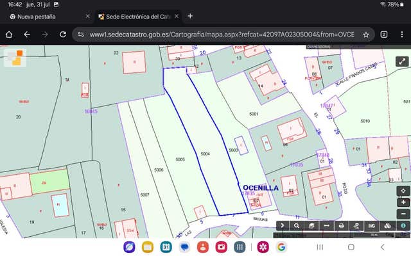Select parcel 5005 on the map
The height and width of the screenshot is (256, 411).
(180, 158)
